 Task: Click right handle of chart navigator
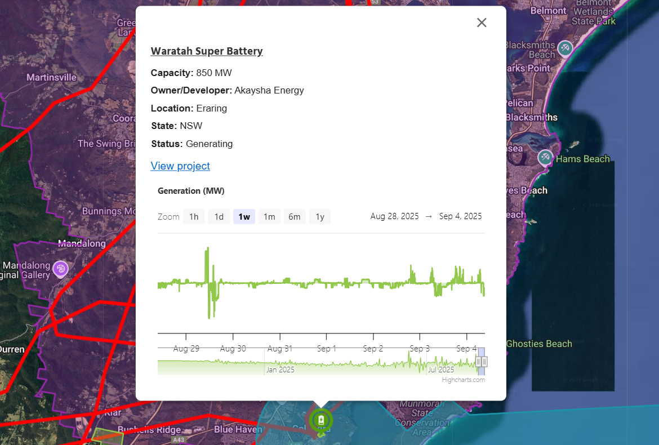pyautogui.click(x=484, y=362)
